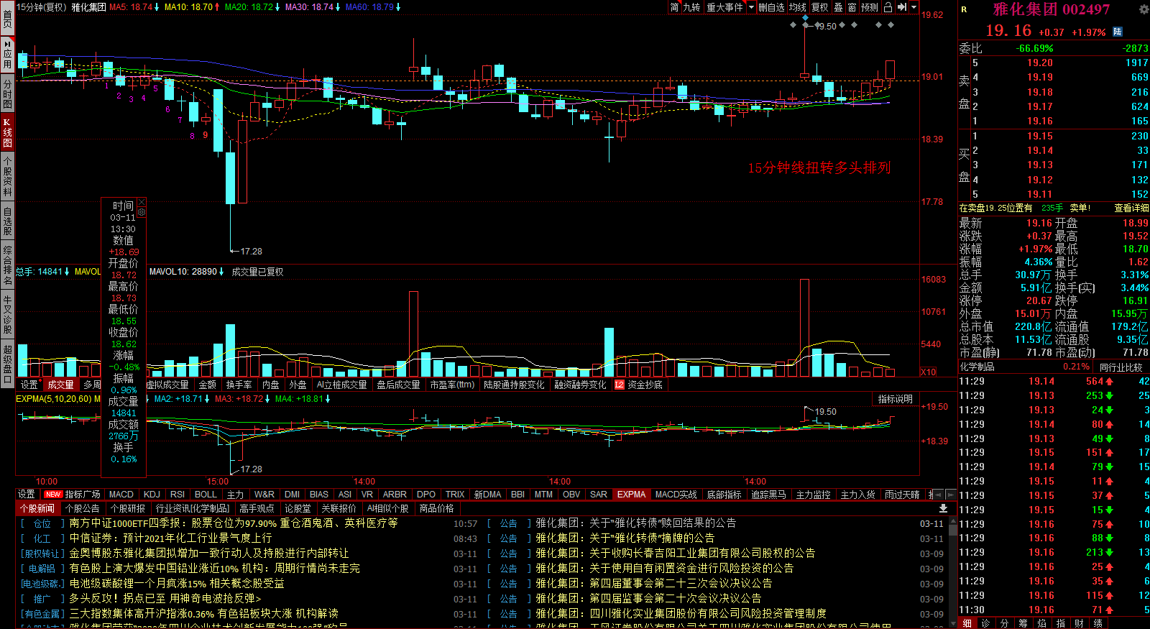
Task: Open news about 金奥博股东雅化集团增加一致行动人
Action: pyautogui.click(x=208, y=554)
